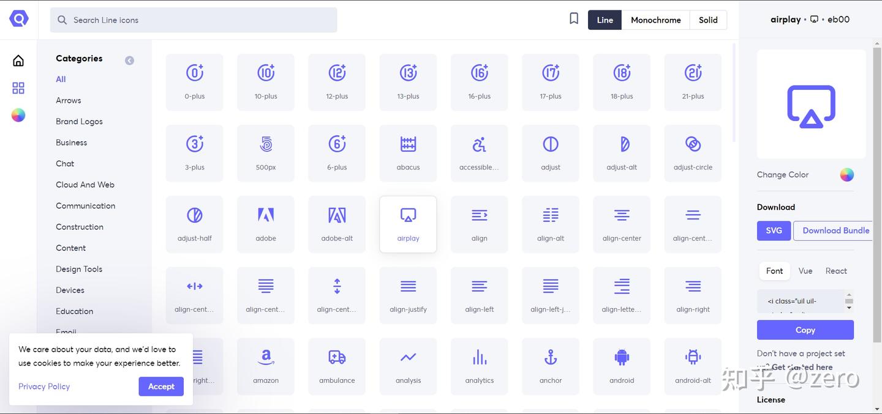Filter by Arrows category
The width and height of the screenshot is (882, 414).
(69, 100)
